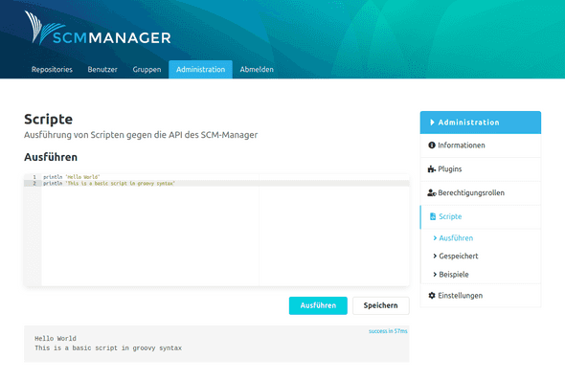The image size is (565, 380).
Task: Click the Administration sidebar header arrow icon
Action: click(432, 123)
